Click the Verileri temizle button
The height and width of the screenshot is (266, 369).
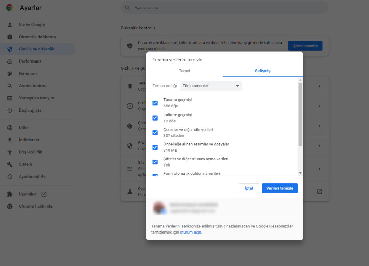(280, 188)
